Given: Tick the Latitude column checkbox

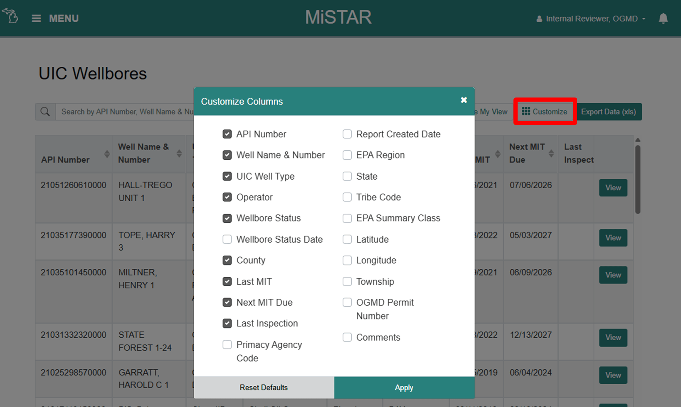Looking at the screenshot, I should (x=347, y=239).
